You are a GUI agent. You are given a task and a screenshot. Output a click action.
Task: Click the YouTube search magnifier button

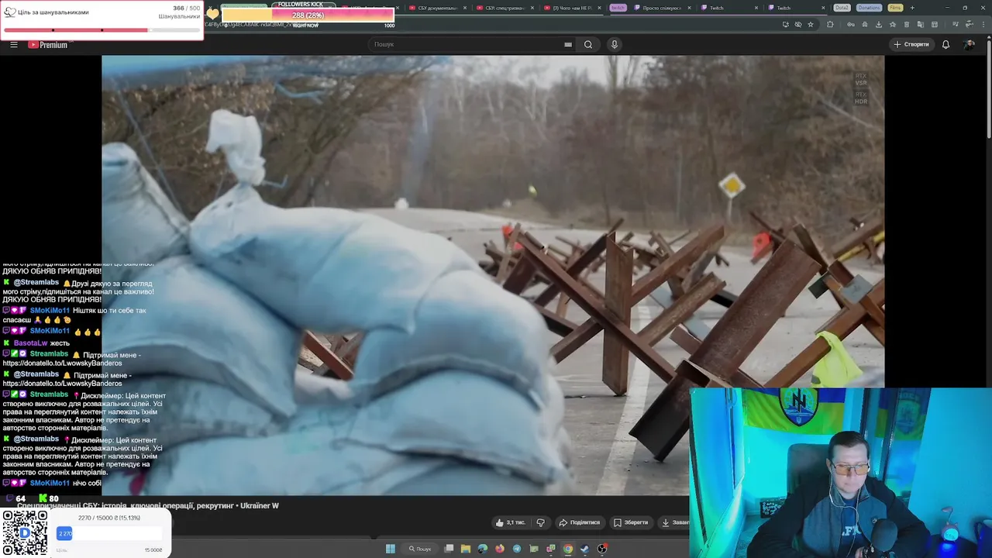point(588,44)
